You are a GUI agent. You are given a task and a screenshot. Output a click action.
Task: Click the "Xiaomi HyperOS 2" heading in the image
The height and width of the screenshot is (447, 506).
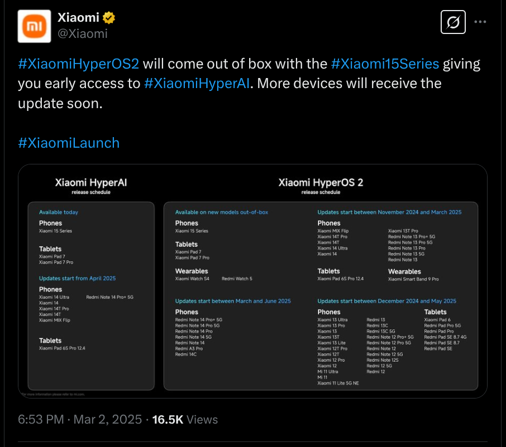[321, 183]
